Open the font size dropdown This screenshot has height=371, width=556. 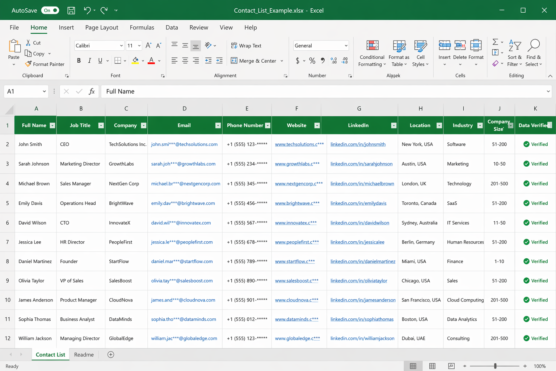pyautogui.click(x=139, y=45)
